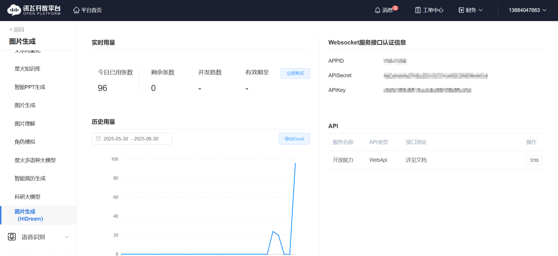Go back via 返回 link
This screenshot has height=256, width=558.
[x=17, y=29]
